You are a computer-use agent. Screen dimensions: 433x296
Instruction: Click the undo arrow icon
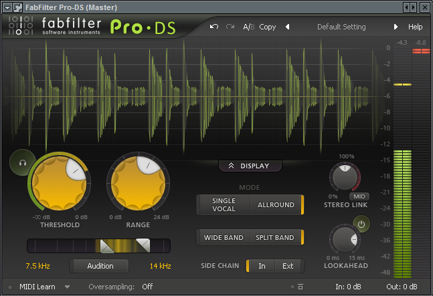(214, 27)
